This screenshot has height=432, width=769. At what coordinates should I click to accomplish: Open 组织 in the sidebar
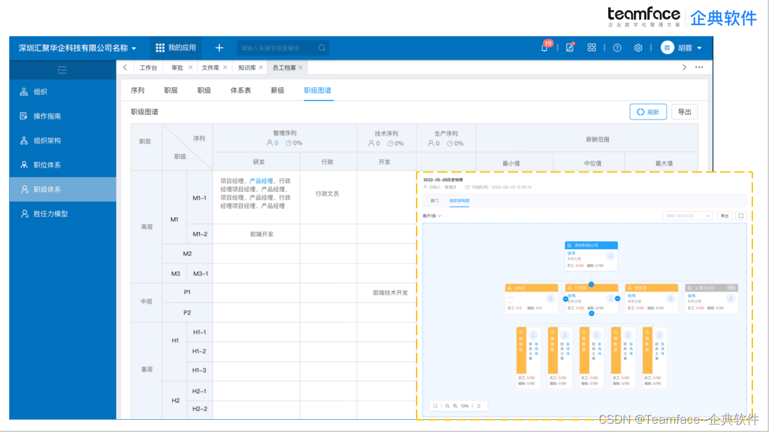63,92
